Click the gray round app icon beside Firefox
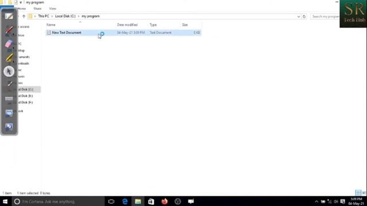This screenshot has width=367, height=206. pos(178,201)
